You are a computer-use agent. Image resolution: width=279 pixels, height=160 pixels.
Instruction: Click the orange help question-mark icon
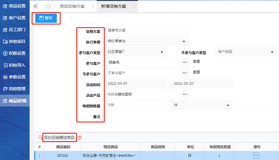tap(80, 138)
